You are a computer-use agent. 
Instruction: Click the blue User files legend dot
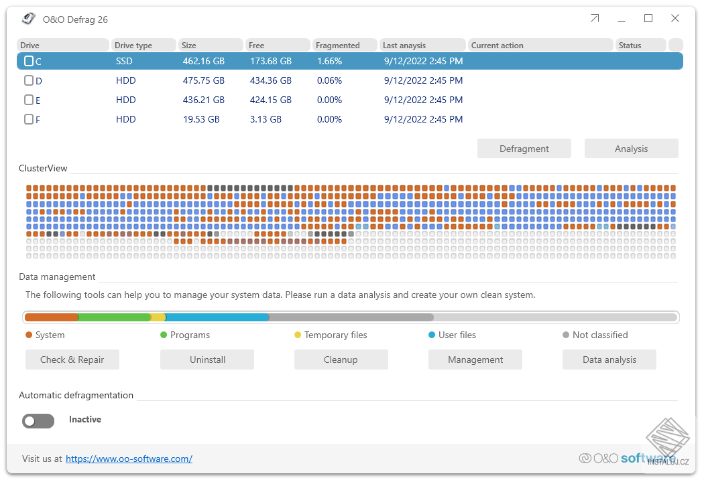pyautogui.click(x=432, y=335)
